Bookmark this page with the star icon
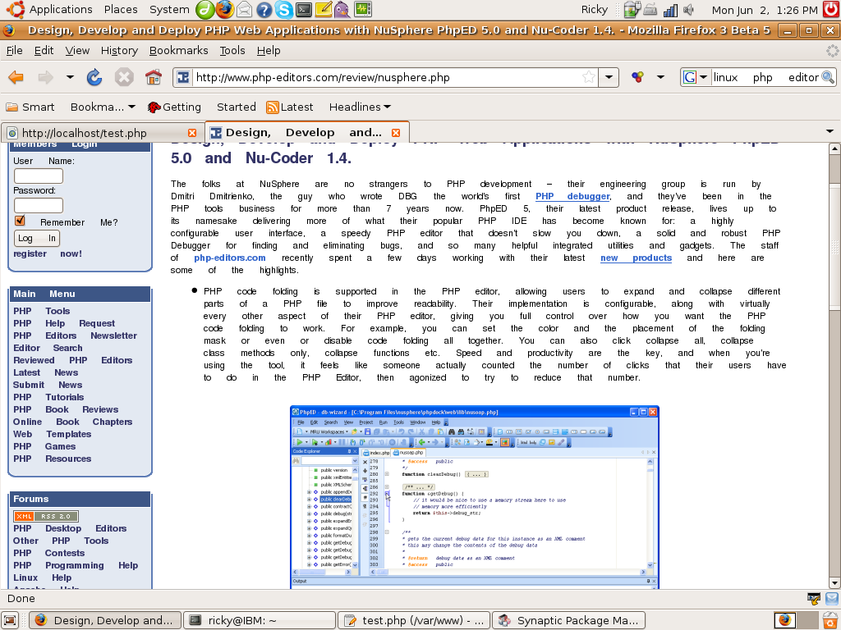The height and width of the screenshot is (630, 841). 588,77
